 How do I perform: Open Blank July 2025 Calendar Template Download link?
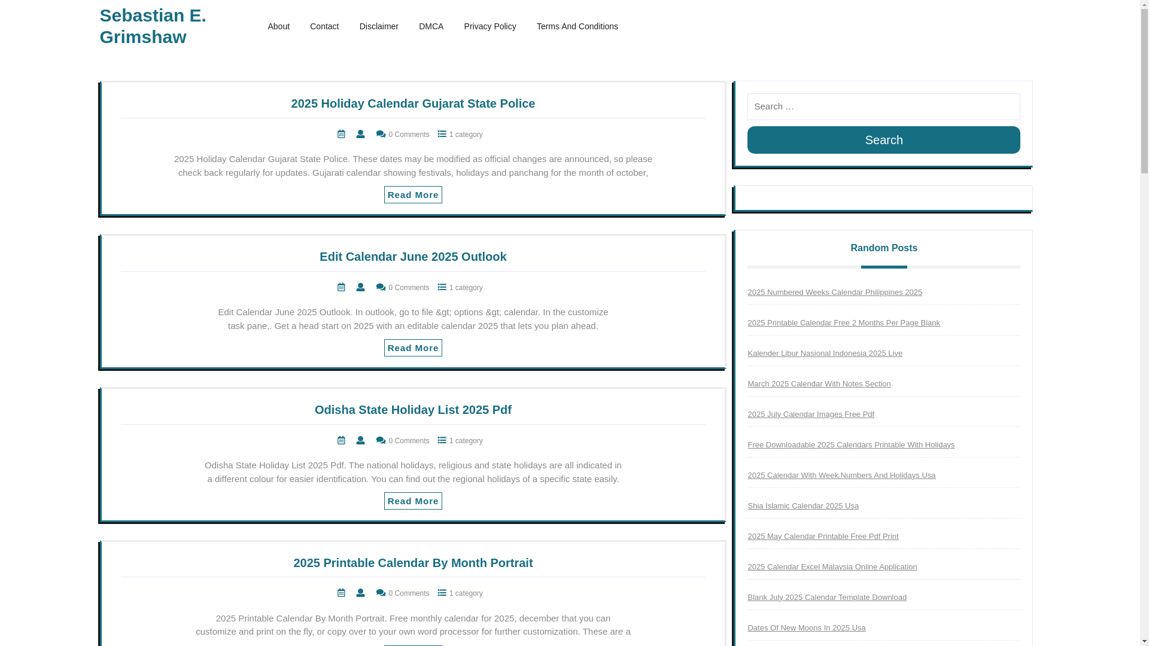tap(826, 598)
